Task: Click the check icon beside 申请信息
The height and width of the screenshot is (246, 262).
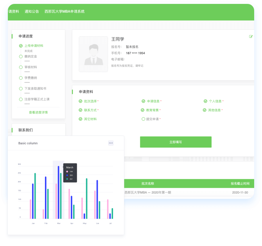Action: [144, 101]
